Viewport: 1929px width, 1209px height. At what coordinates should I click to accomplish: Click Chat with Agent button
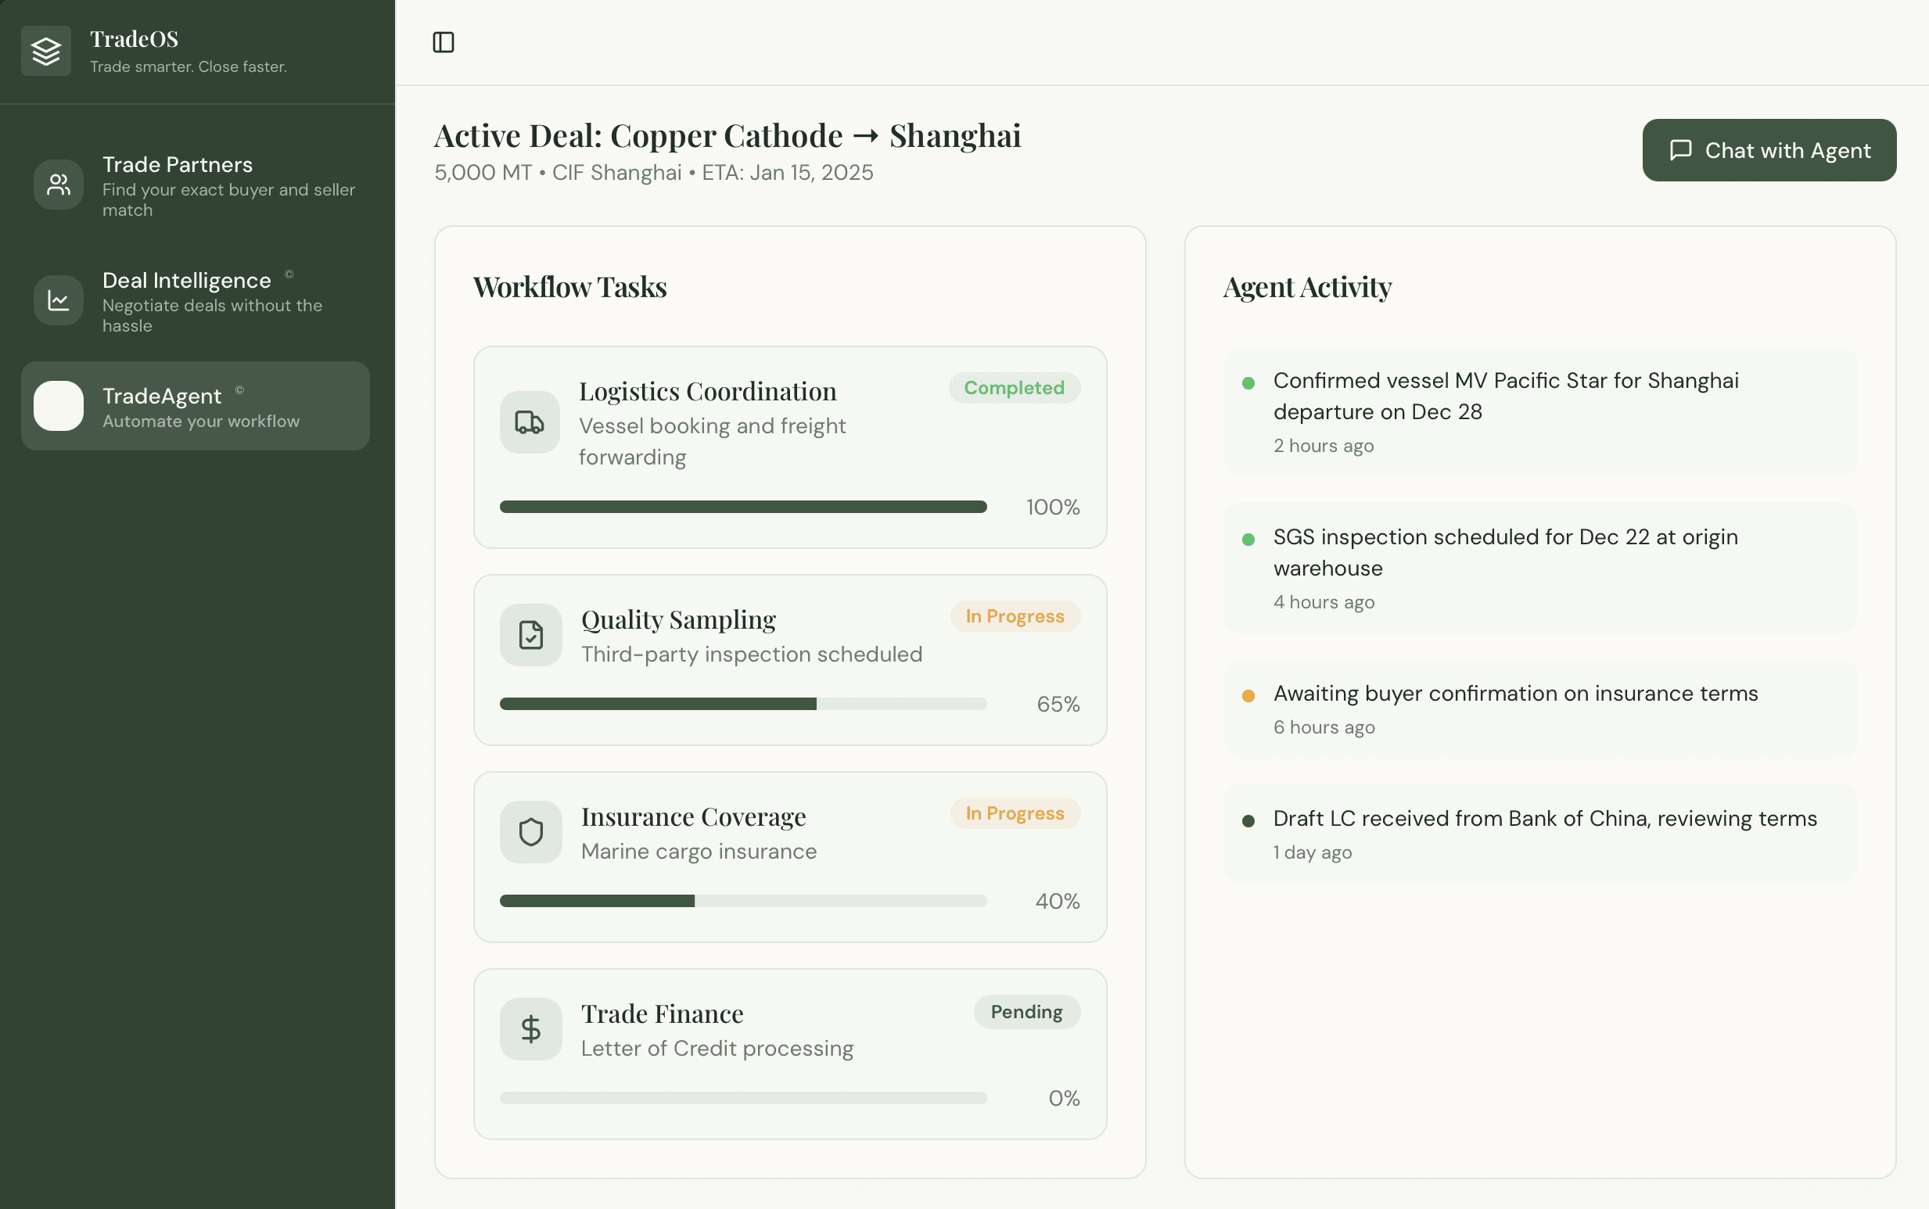(1768, 150)
